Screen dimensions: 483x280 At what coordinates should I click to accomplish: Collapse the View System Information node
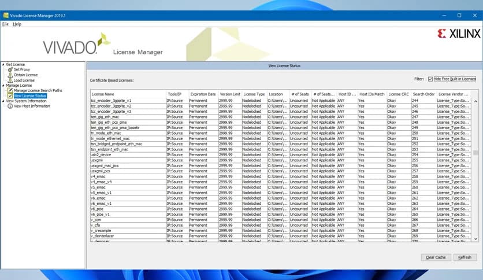pyautogui.click(x=3, y=101)
